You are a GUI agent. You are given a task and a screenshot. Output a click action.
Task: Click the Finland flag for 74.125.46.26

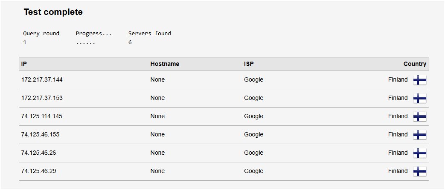tap(420, 153)
